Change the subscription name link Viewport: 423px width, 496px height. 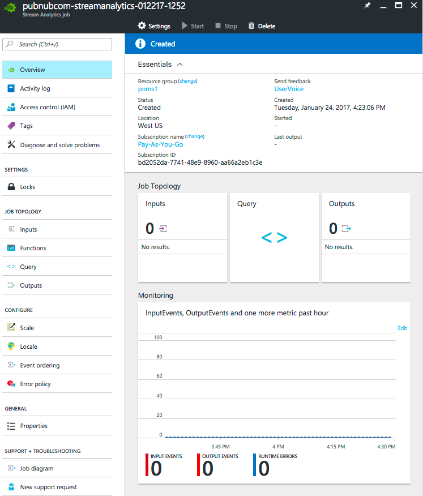click(x=195, y=136)
